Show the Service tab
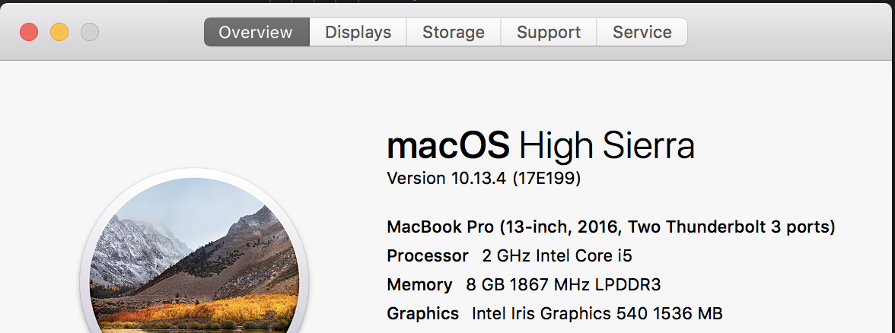This screenshot has width=895, height=333. (642, 32)
